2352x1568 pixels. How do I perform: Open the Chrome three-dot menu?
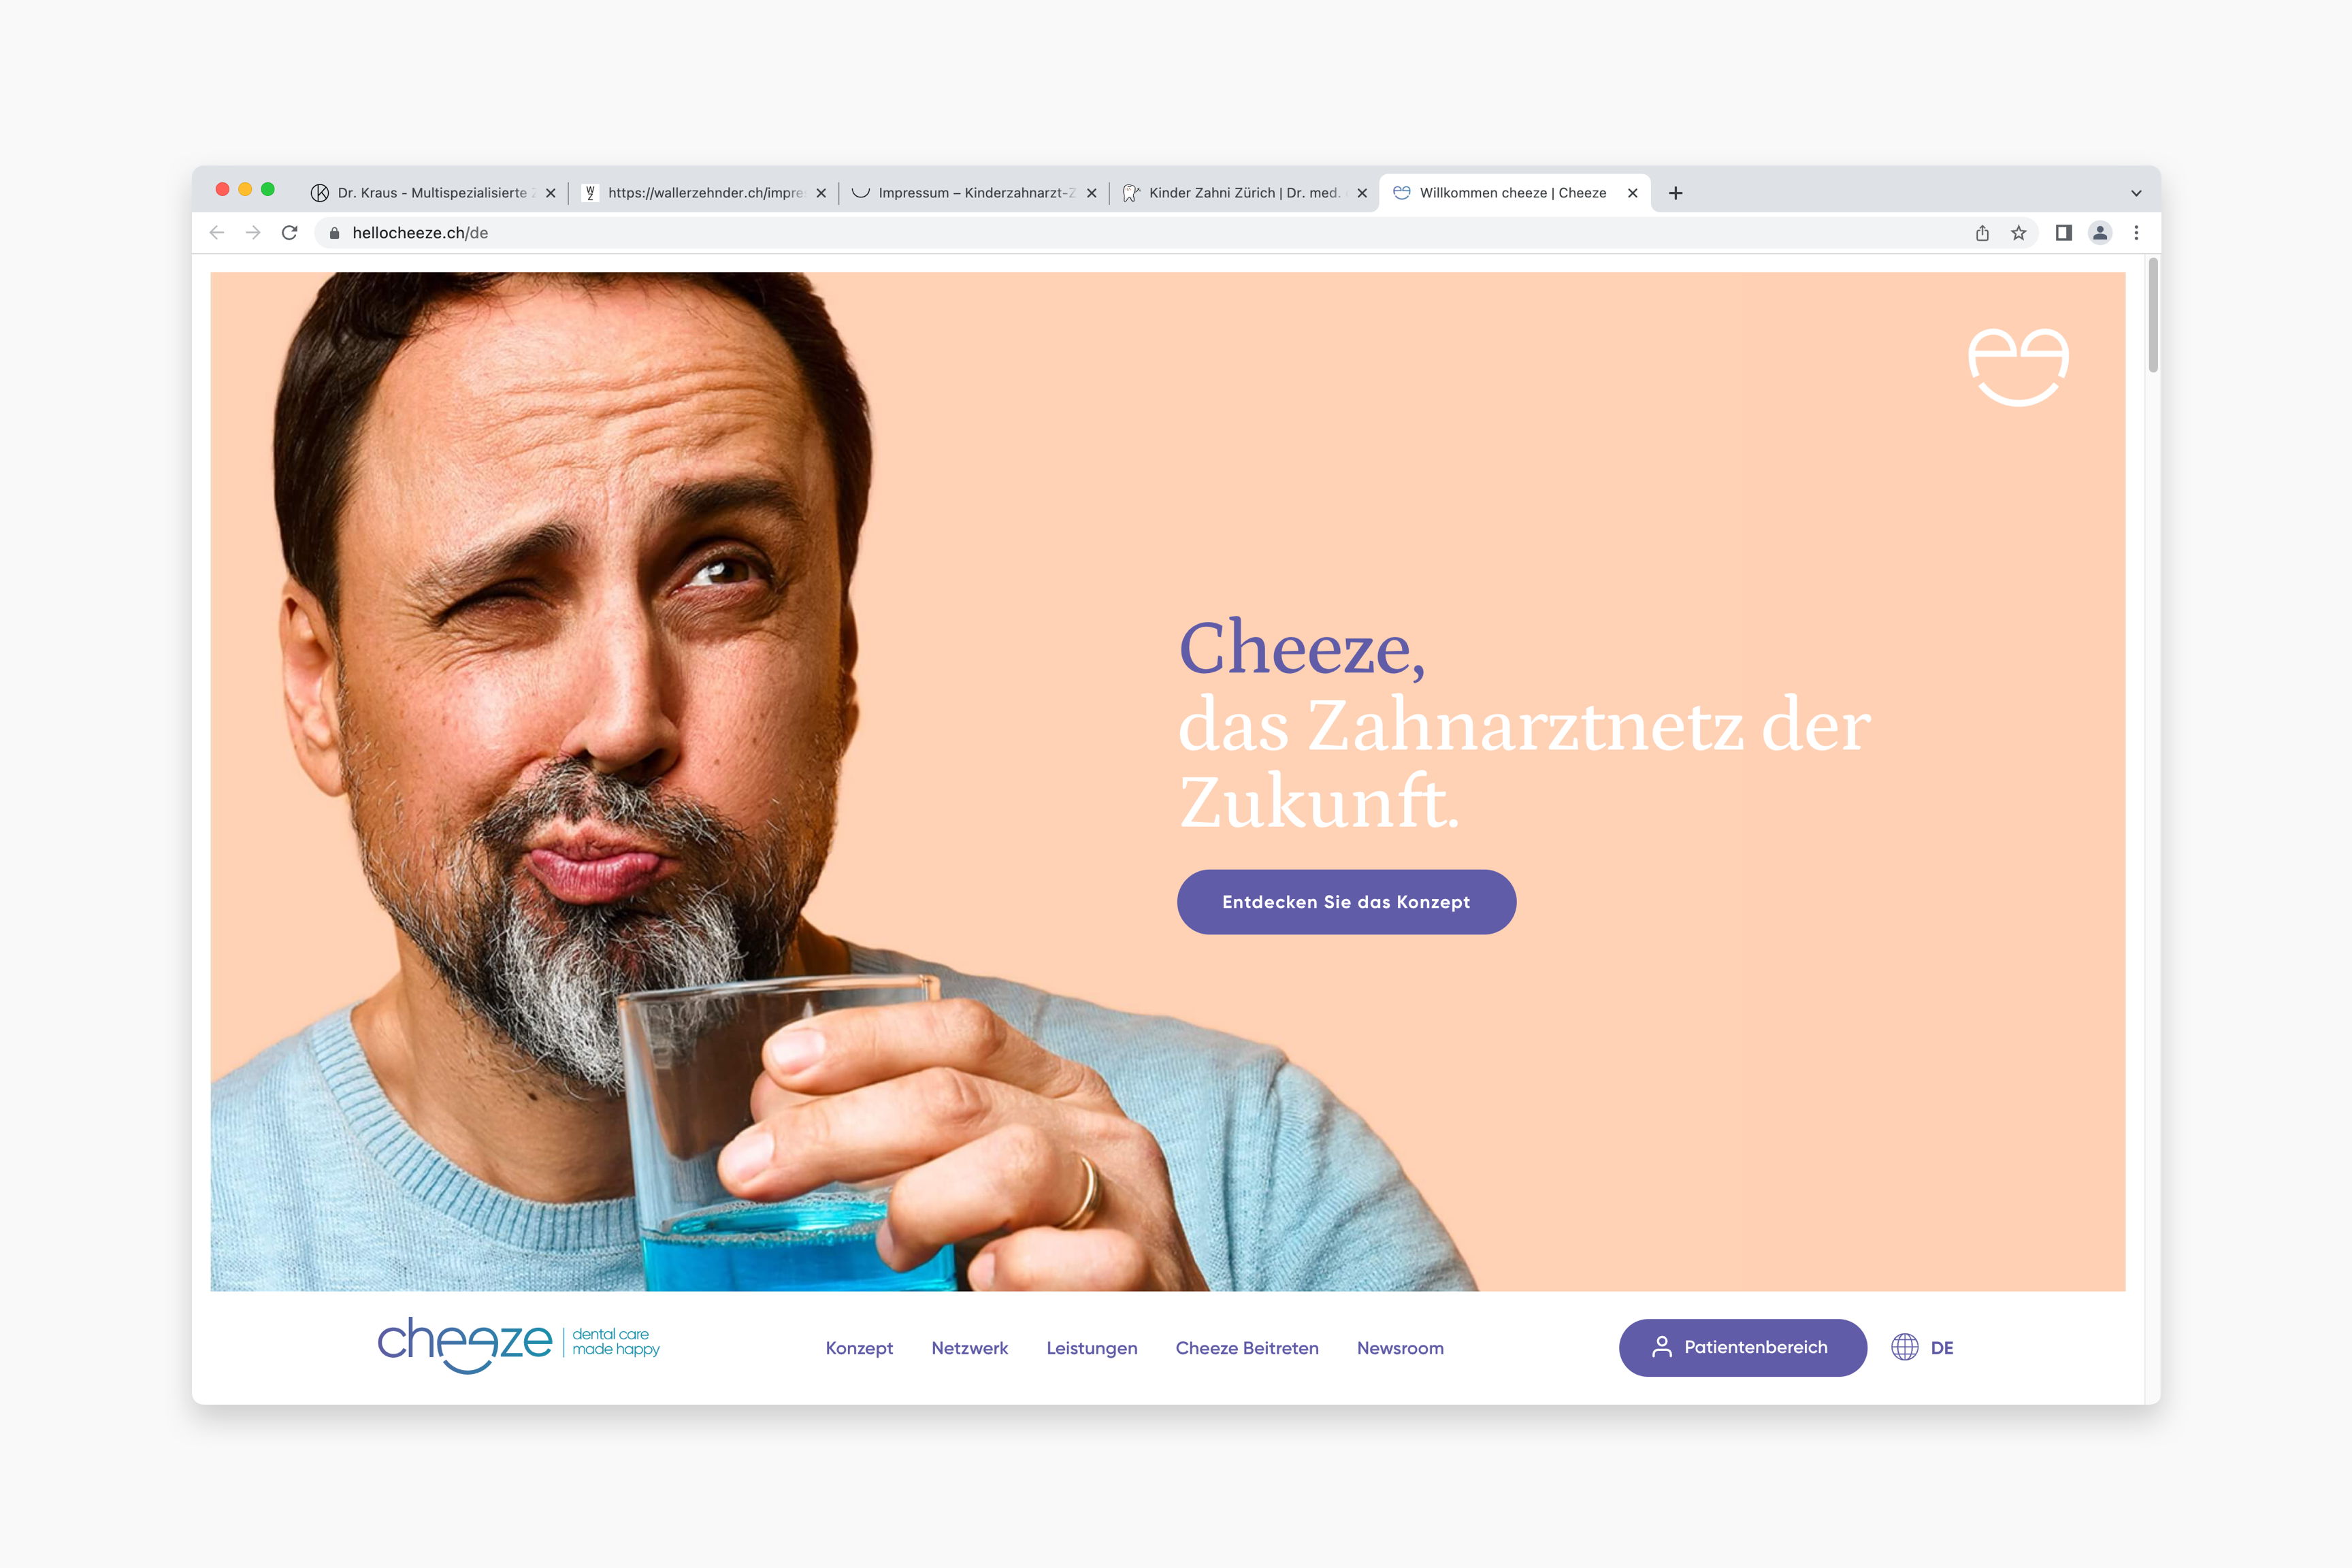pyautogui.click(x=2137, y=233)
